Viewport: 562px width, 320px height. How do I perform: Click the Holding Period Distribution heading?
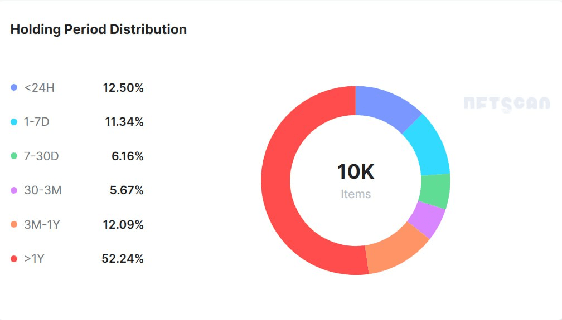pos(99,29)
